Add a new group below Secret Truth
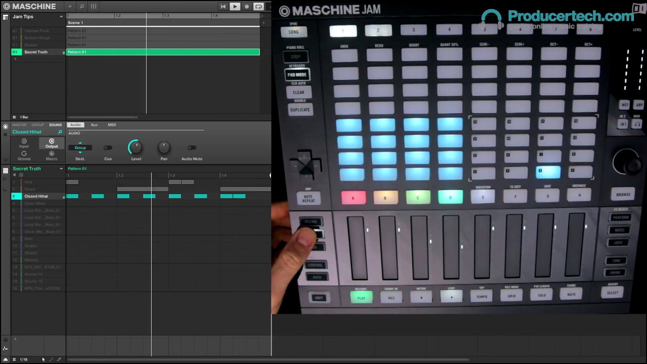This screenshot has width=647, height=364. coord(15,59)
